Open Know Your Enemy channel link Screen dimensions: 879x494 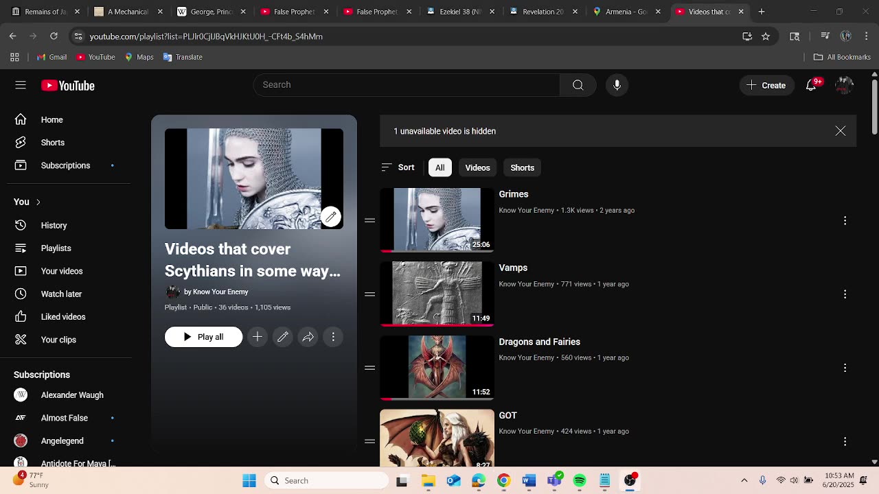tap(220, 292)
